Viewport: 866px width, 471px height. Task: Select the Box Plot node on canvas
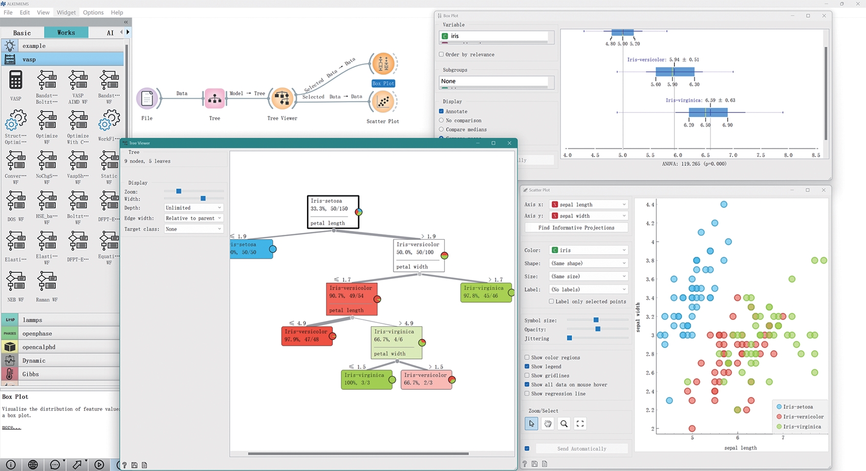(383, 64)
